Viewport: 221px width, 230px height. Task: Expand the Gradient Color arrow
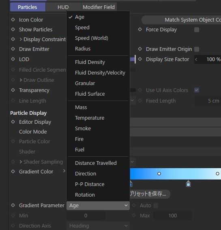pyautogui.click(x=64, y=171)
